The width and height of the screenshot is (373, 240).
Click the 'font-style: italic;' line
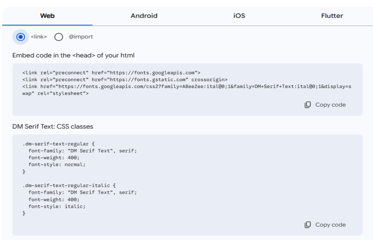pos(57,207)
